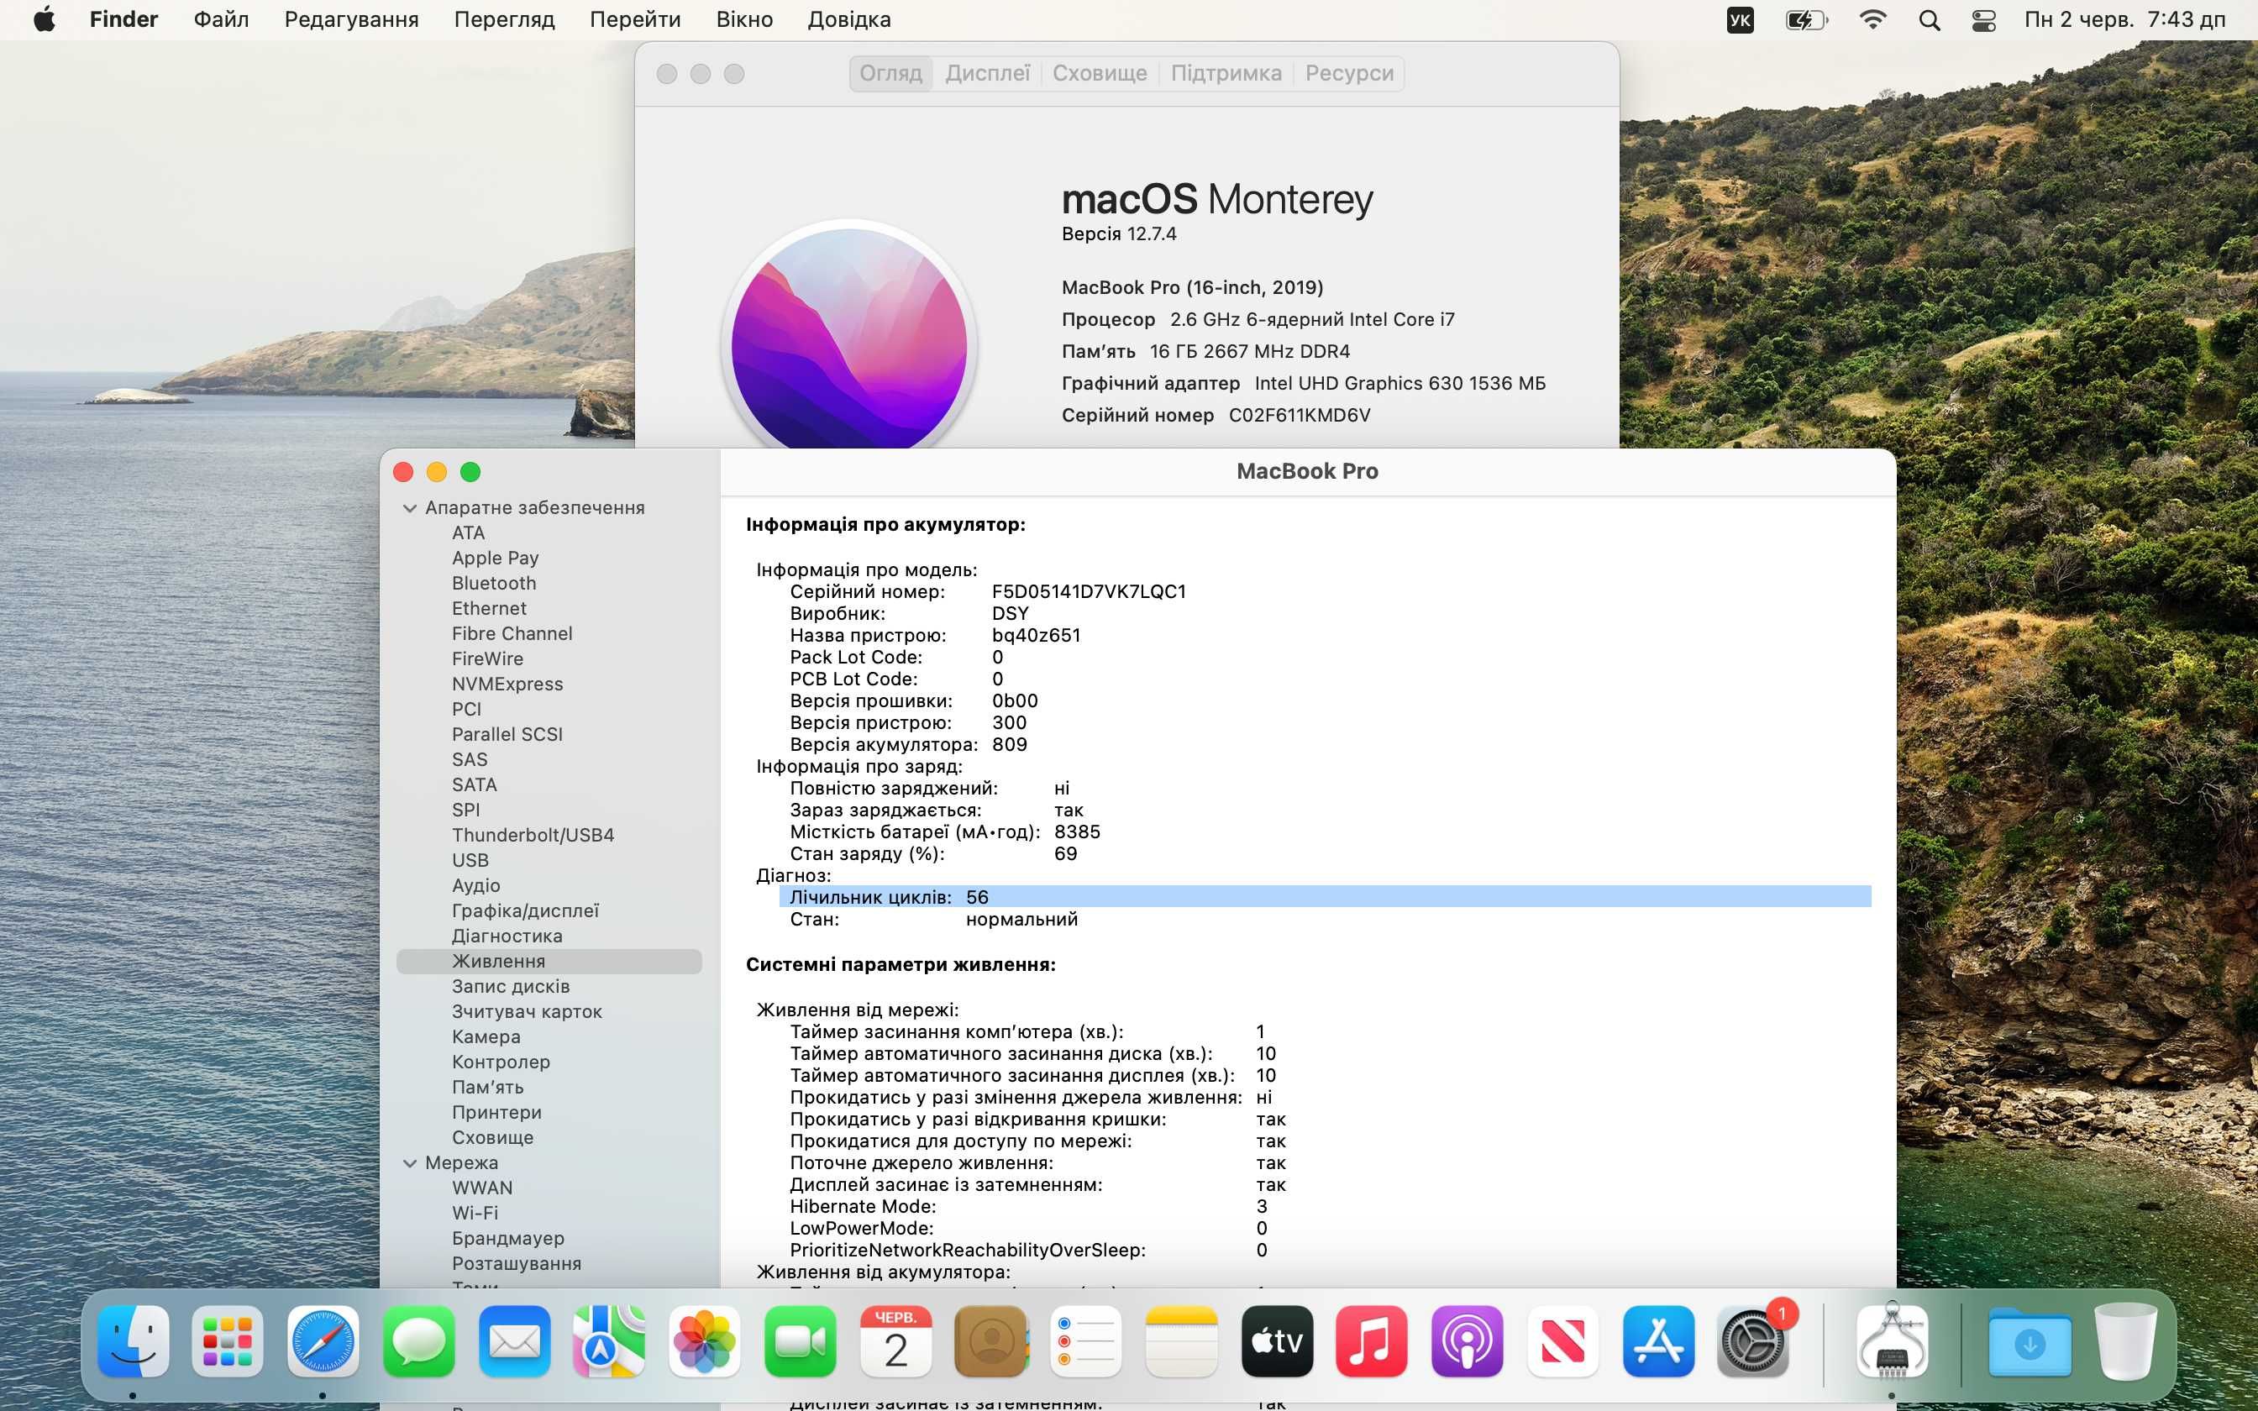This screenshot has height=1411, width=2258.
Task: Open Music app in the Dock
Action: 1372,1342
